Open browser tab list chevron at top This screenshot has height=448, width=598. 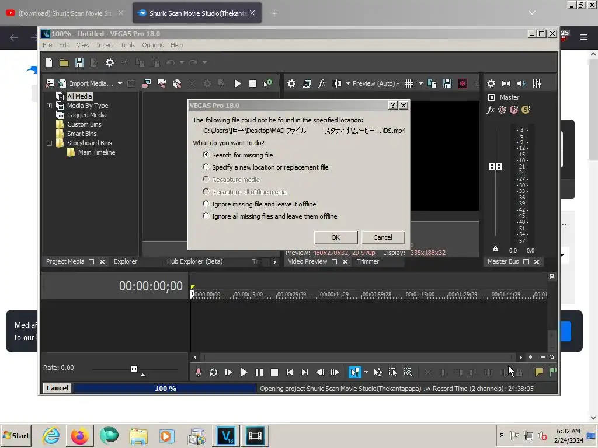point(531,13)
